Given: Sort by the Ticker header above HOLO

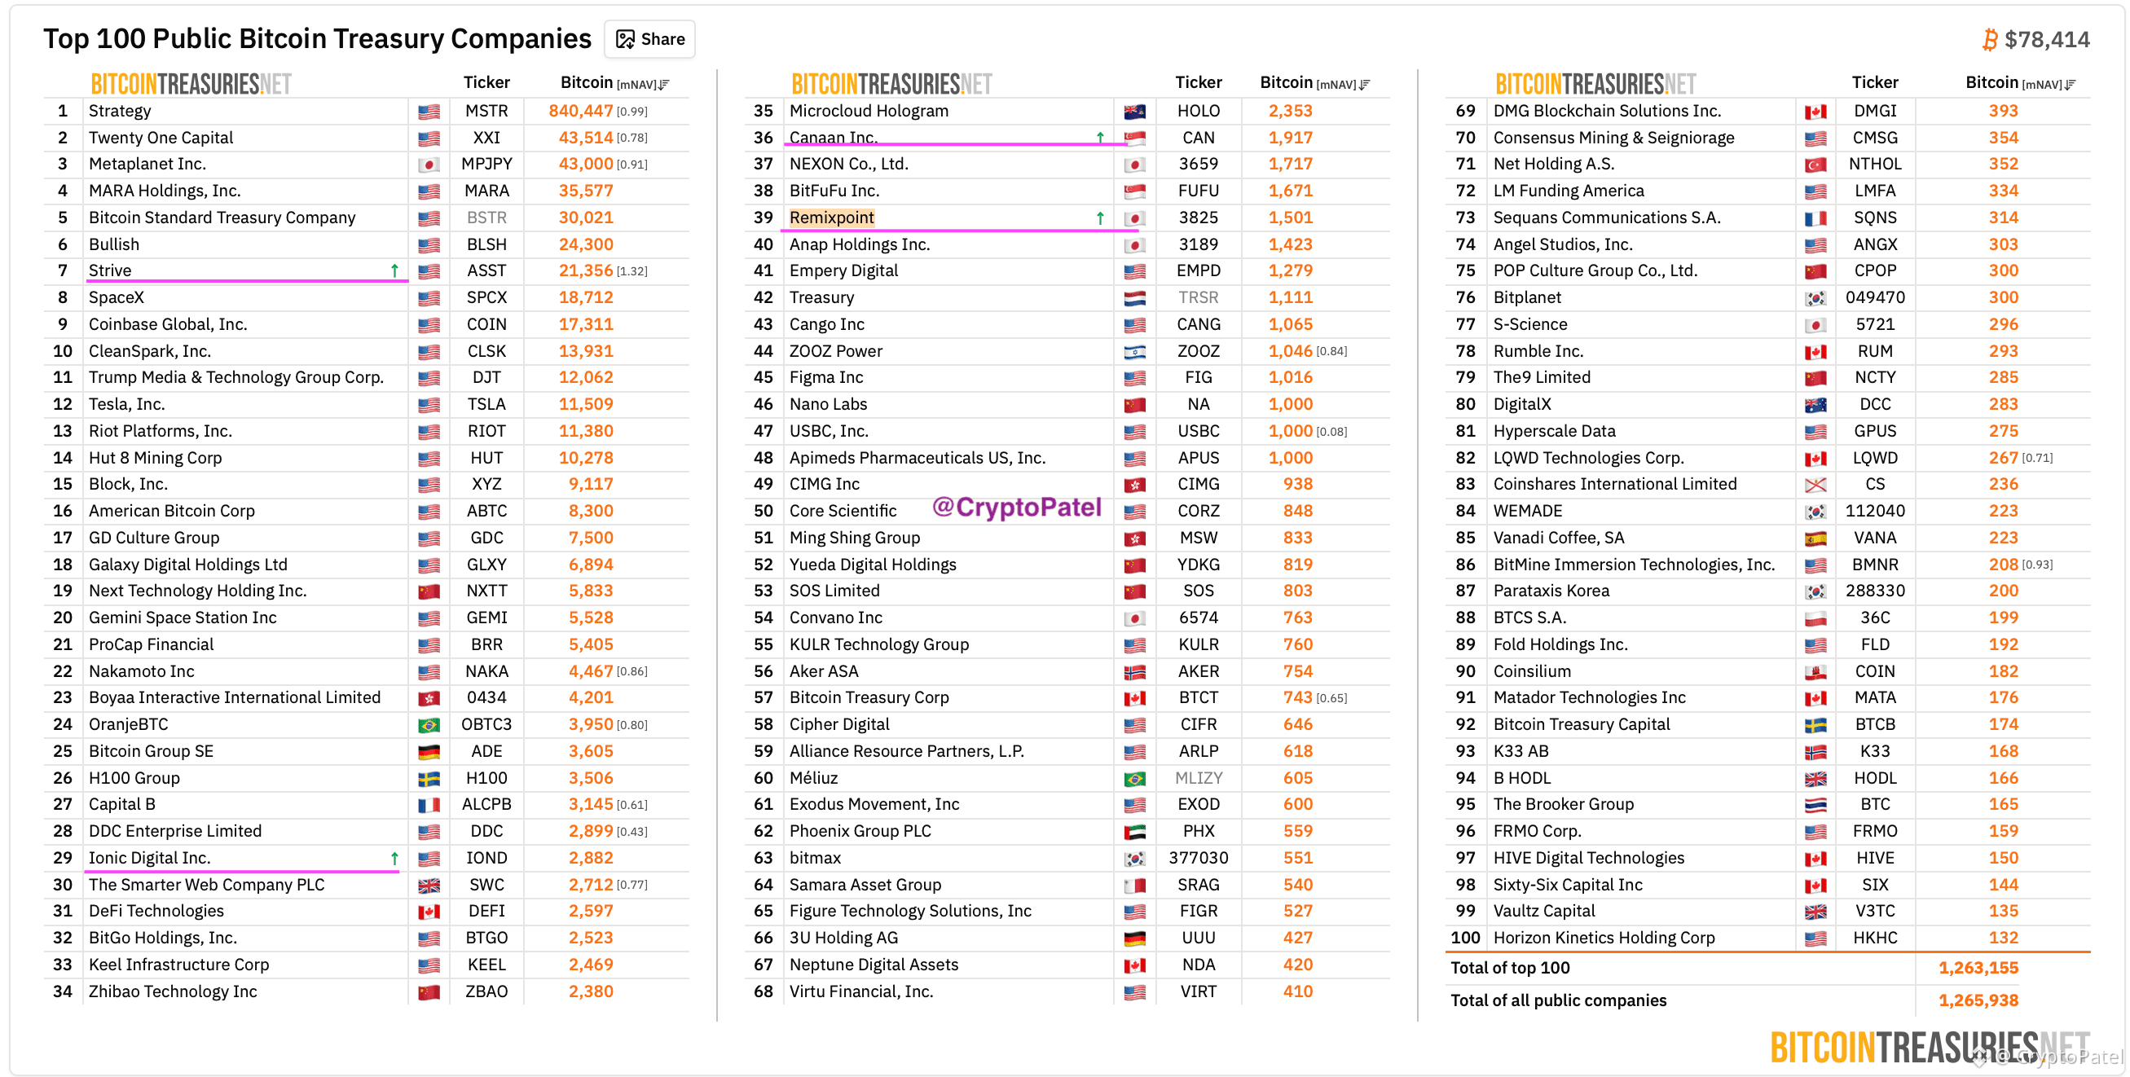Looking at the screenshot, I should (x=1198, y=82).
